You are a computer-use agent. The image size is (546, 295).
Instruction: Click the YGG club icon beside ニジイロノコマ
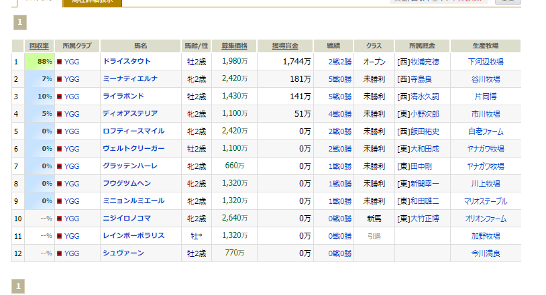[x=60, y=219]
